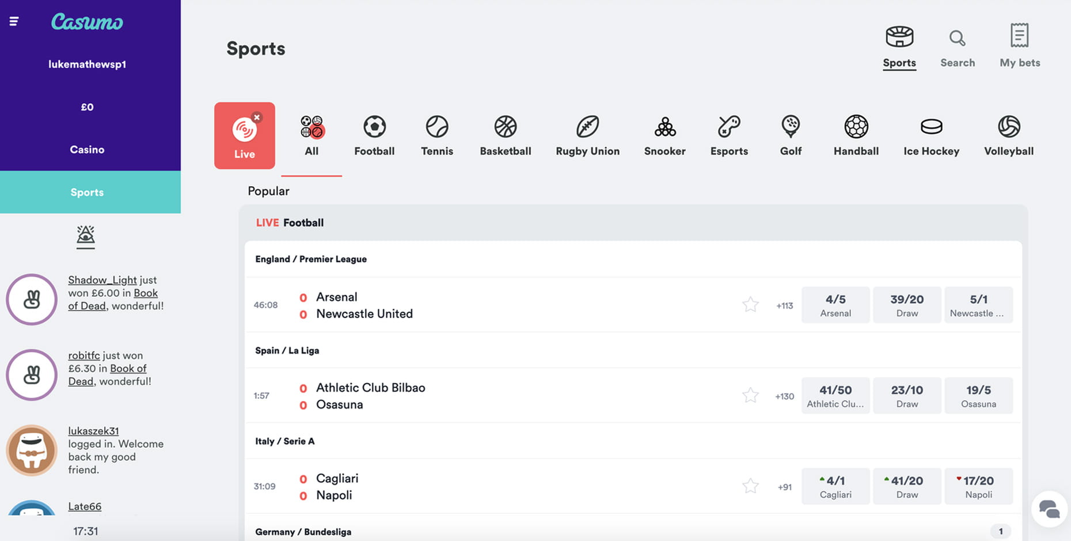Switch to Casino in the sidebar

[x=87, y=149]
